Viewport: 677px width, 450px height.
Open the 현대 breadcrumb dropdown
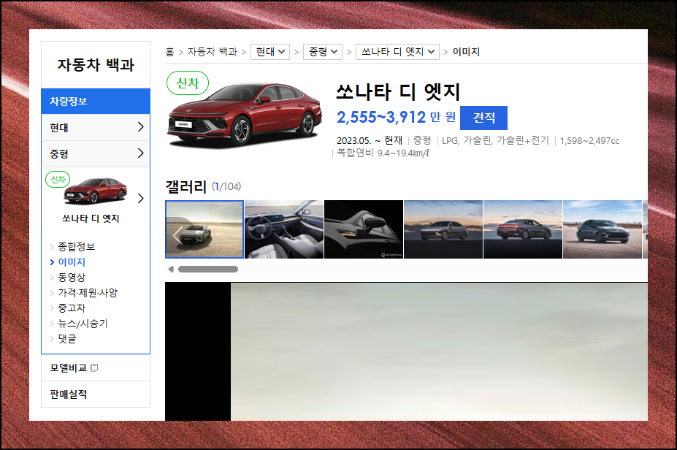(x=269, y=52)
